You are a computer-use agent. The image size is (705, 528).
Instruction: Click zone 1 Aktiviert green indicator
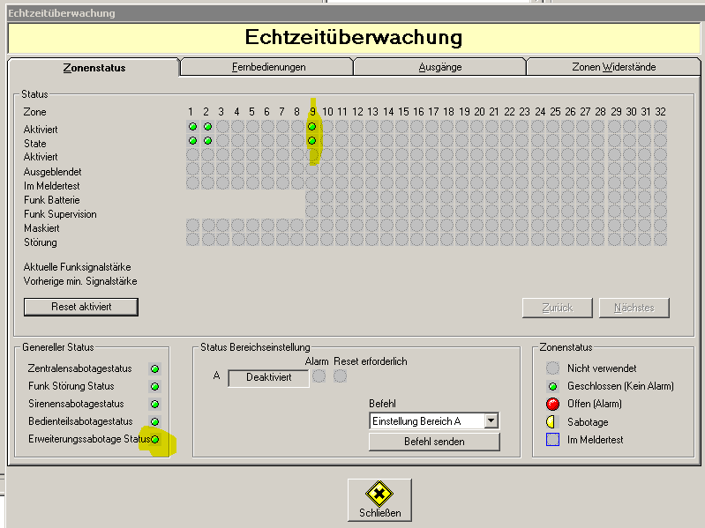coord(192,127)
